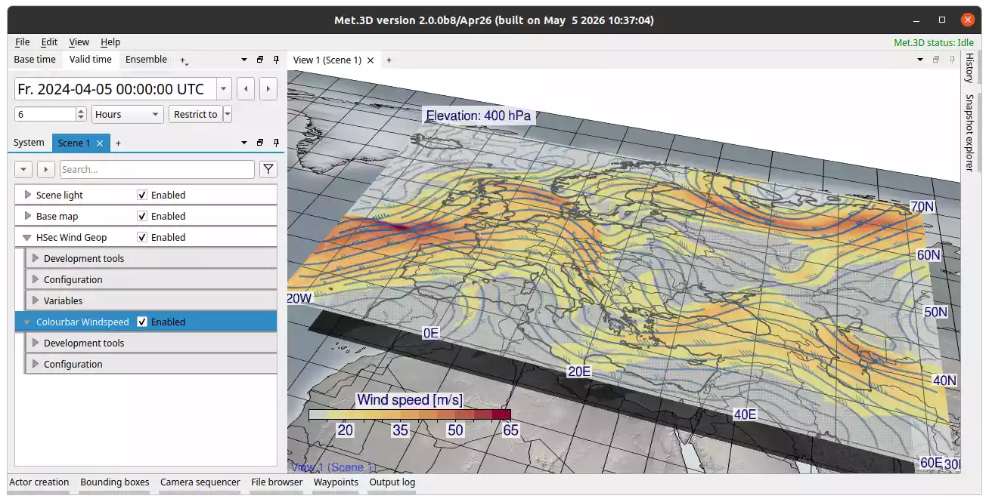
Task: Step valid time forward with right arrow
Action: [x=268, y=89]
